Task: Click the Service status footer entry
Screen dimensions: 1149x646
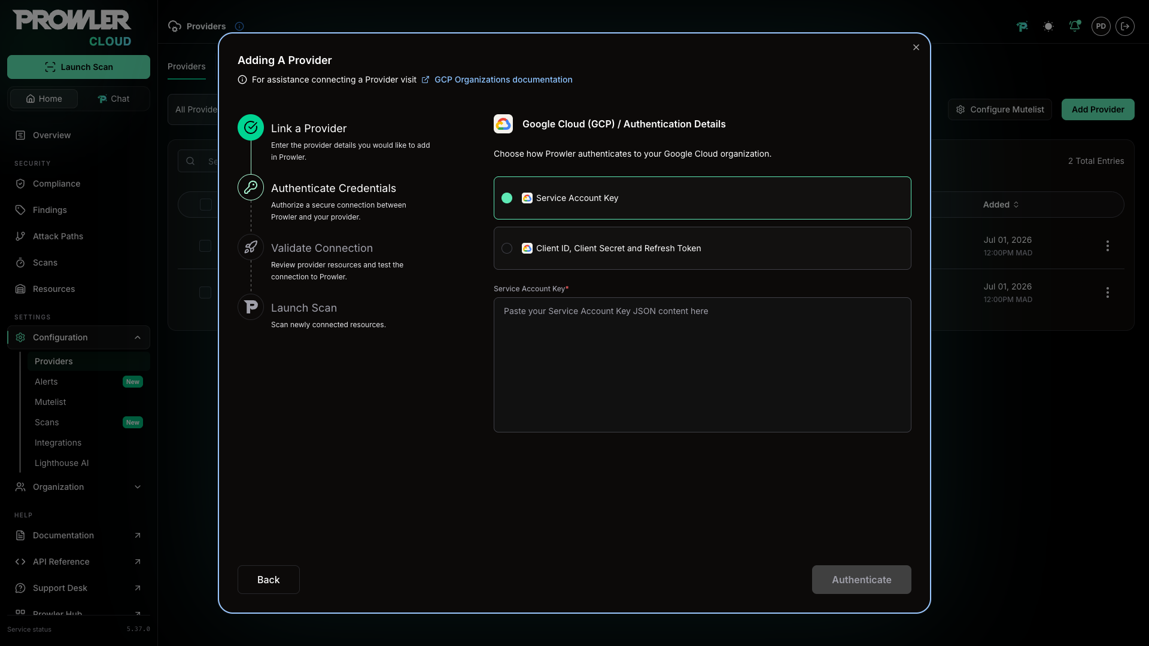Action: [29, 629]
